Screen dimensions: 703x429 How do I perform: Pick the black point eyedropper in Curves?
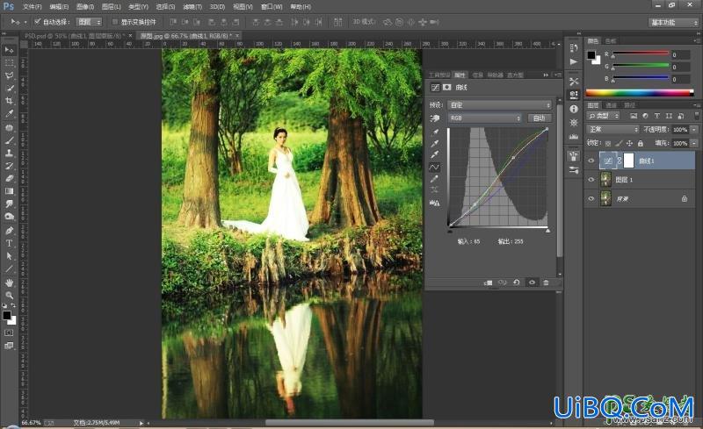(x=434, y=132)
